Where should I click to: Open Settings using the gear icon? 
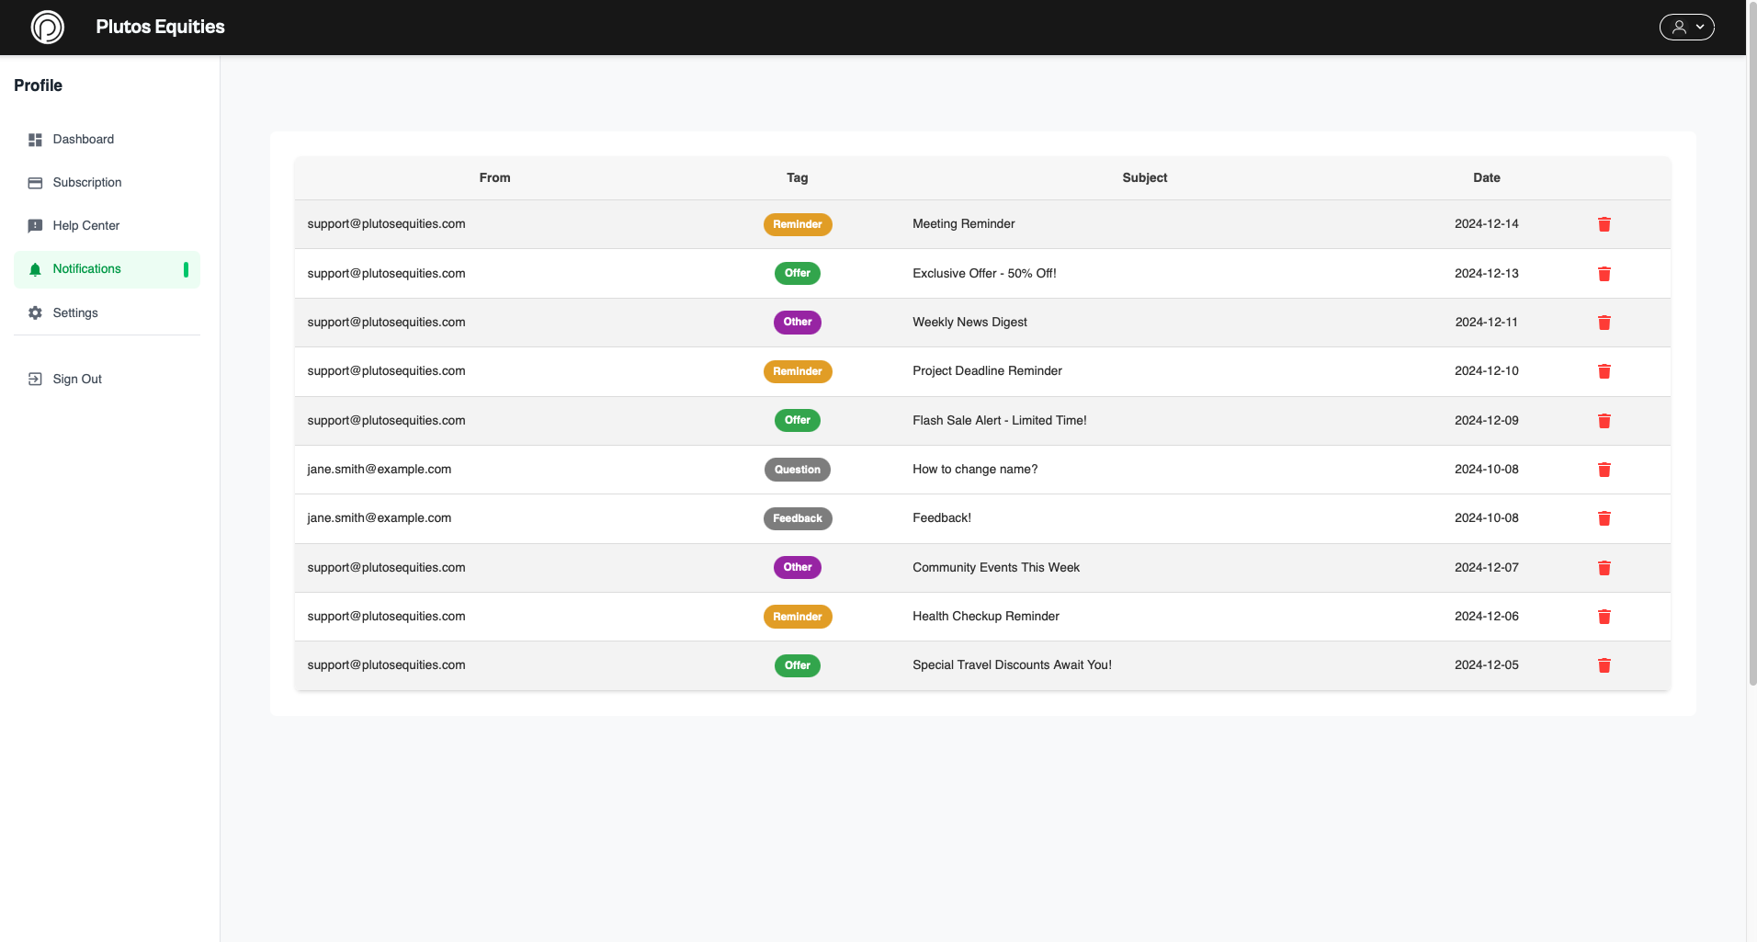[35, 312]
